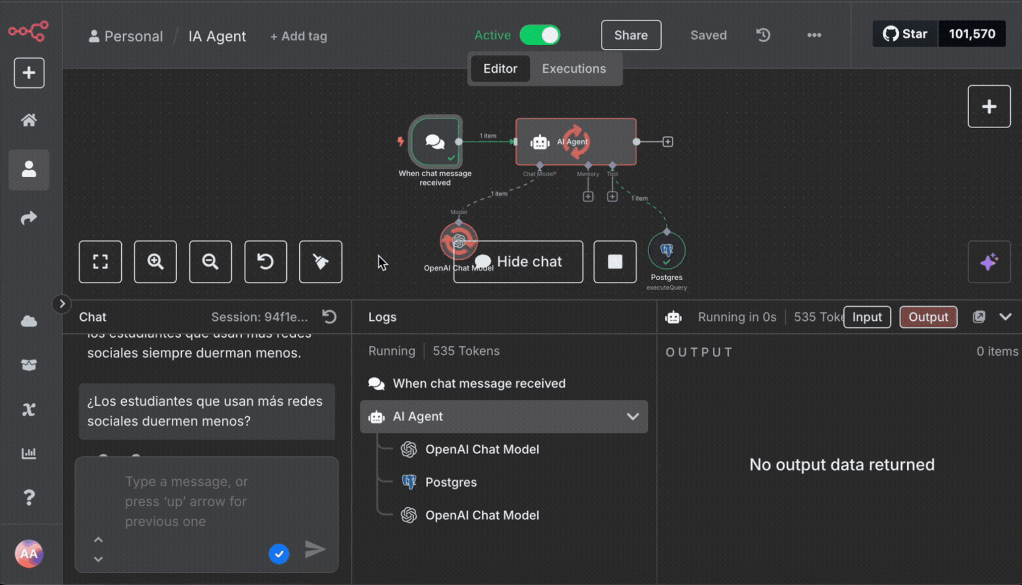Collapse the logs panel with the chevron

coord(1005,317)
